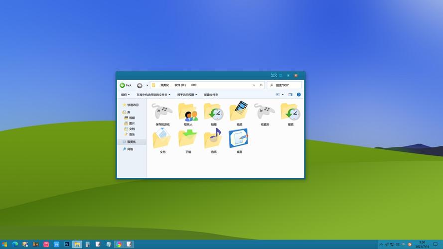Screen dimensions: 443x249
Task: Open the pink circular taskbar app
Action: (46, 244)
